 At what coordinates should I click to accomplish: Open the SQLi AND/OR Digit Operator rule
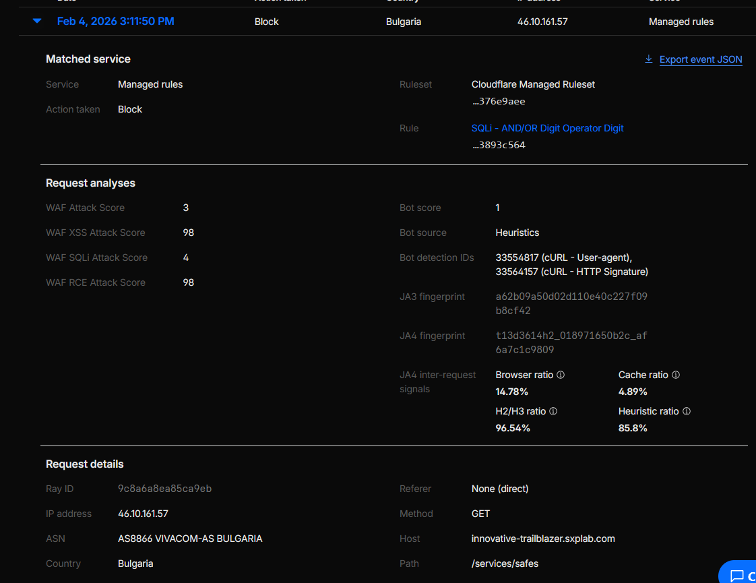[547, 128]
